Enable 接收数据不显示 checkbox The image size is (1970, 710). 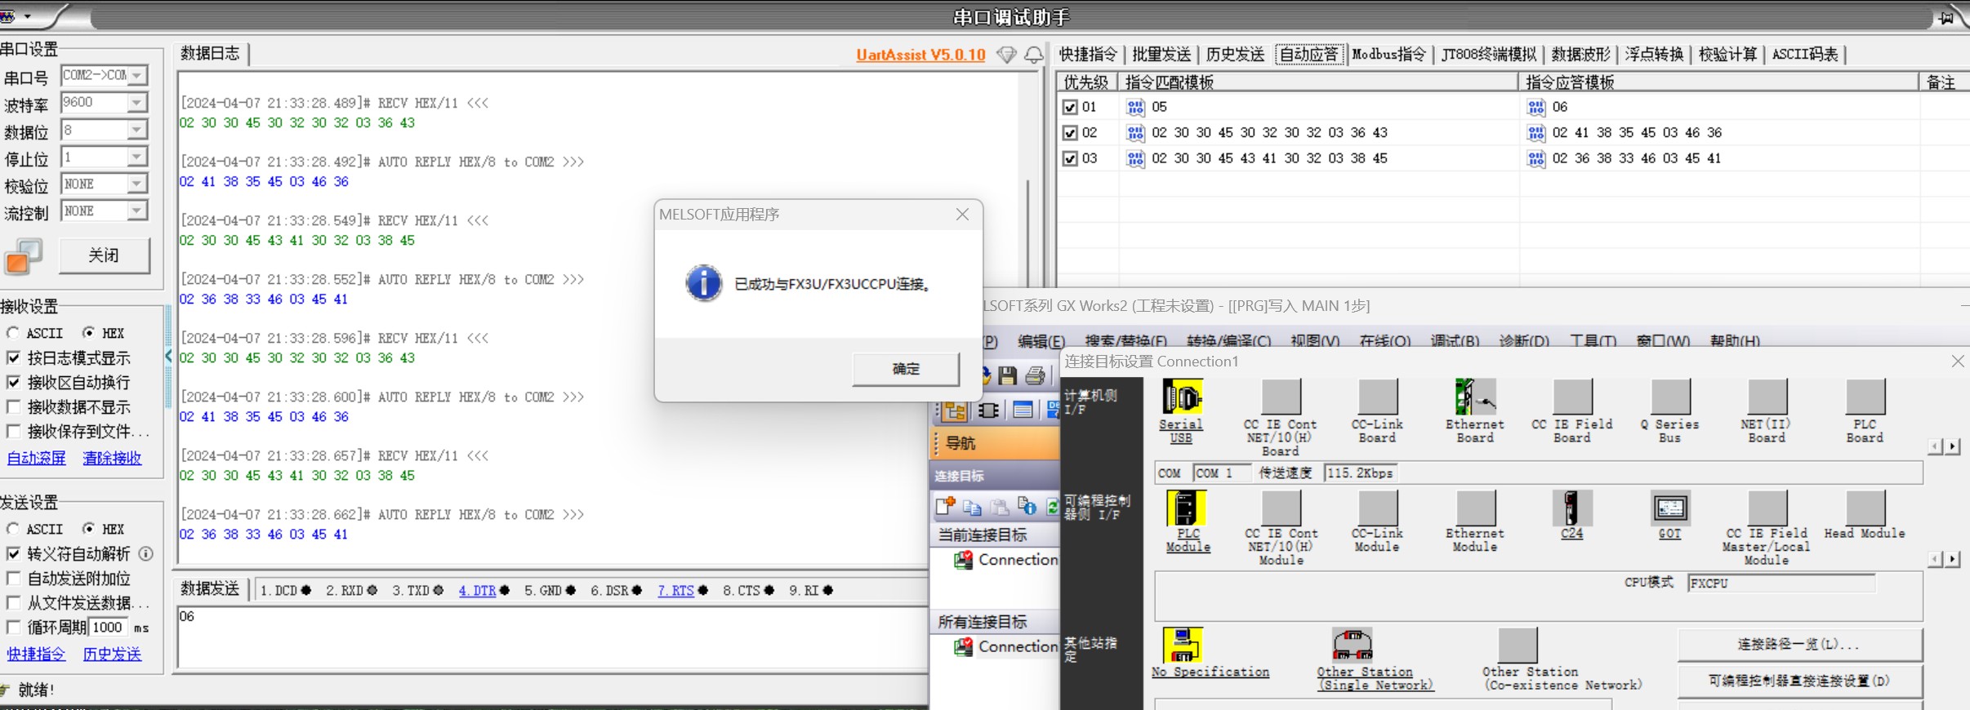(13, 406)
